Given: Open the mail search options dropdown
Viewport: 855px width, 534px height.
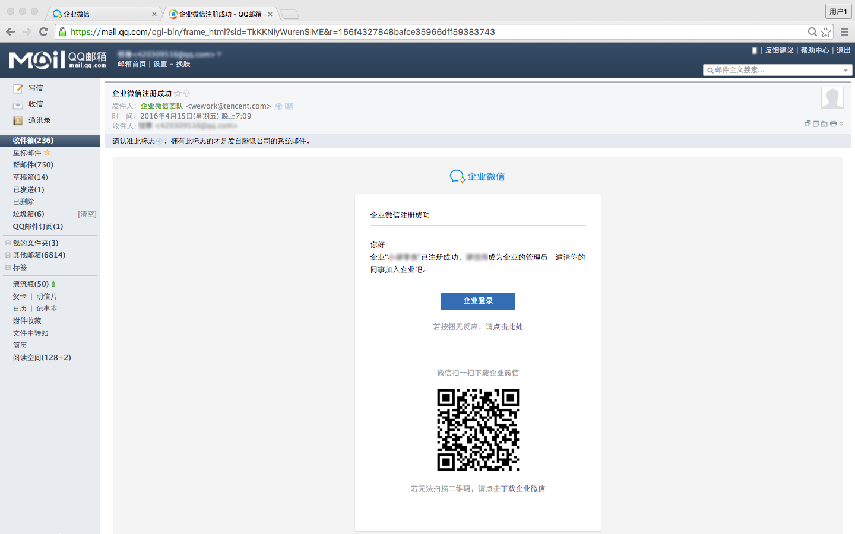Looking at the screenshot, I should [845, 69].
